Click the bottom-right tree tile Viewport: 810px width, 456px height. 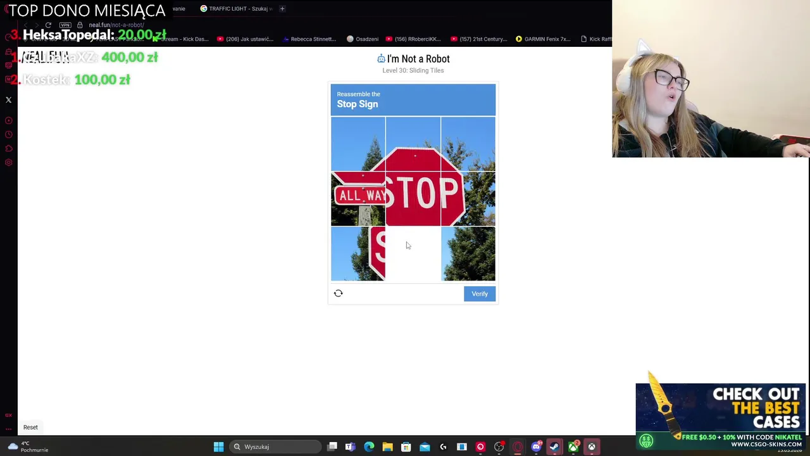pyautogui.click(x=468, y=254)
